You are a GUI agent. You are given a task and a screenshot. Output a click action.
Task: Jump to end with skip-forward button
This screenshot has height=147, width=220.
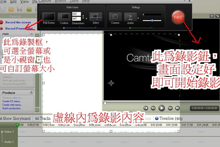pyautogui.click(x=177, y=108)
